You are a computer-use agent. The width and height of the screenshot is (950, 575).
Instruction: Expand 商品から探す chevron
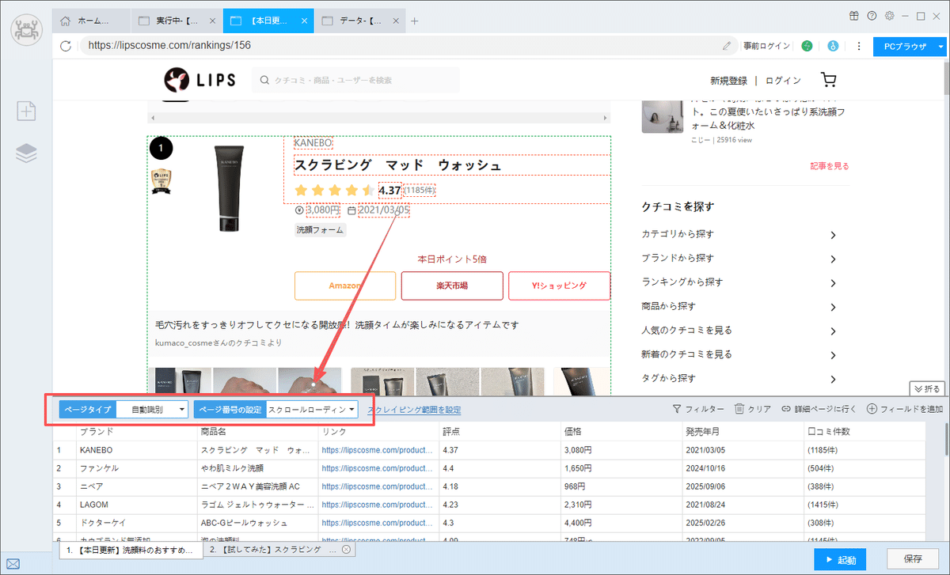833,307
